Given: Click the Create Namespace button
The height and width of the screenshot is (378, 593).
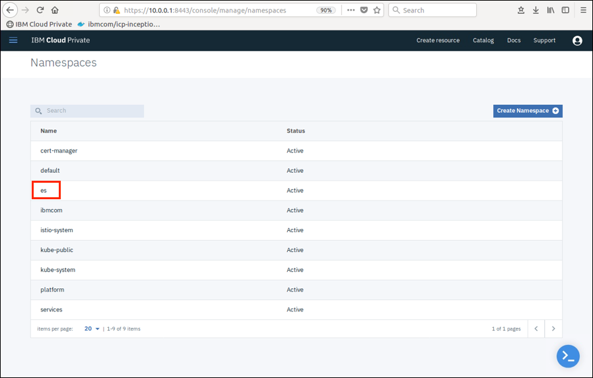Looking at the screenshot, I should click(x=528, y=111).
